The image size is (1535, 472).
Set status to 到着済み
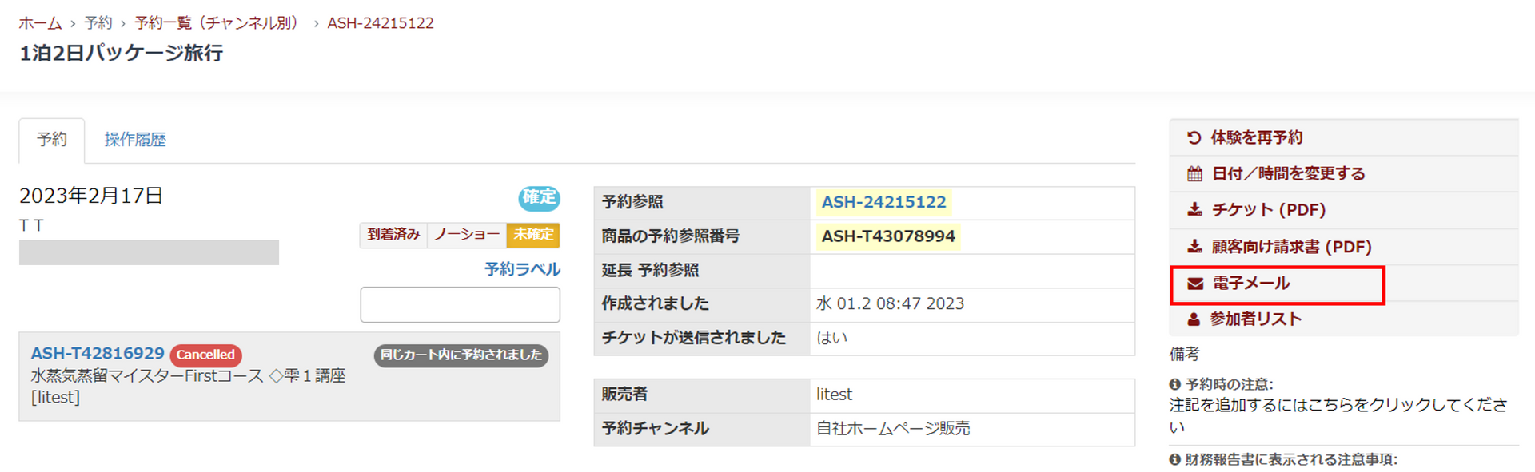[393, 235]
